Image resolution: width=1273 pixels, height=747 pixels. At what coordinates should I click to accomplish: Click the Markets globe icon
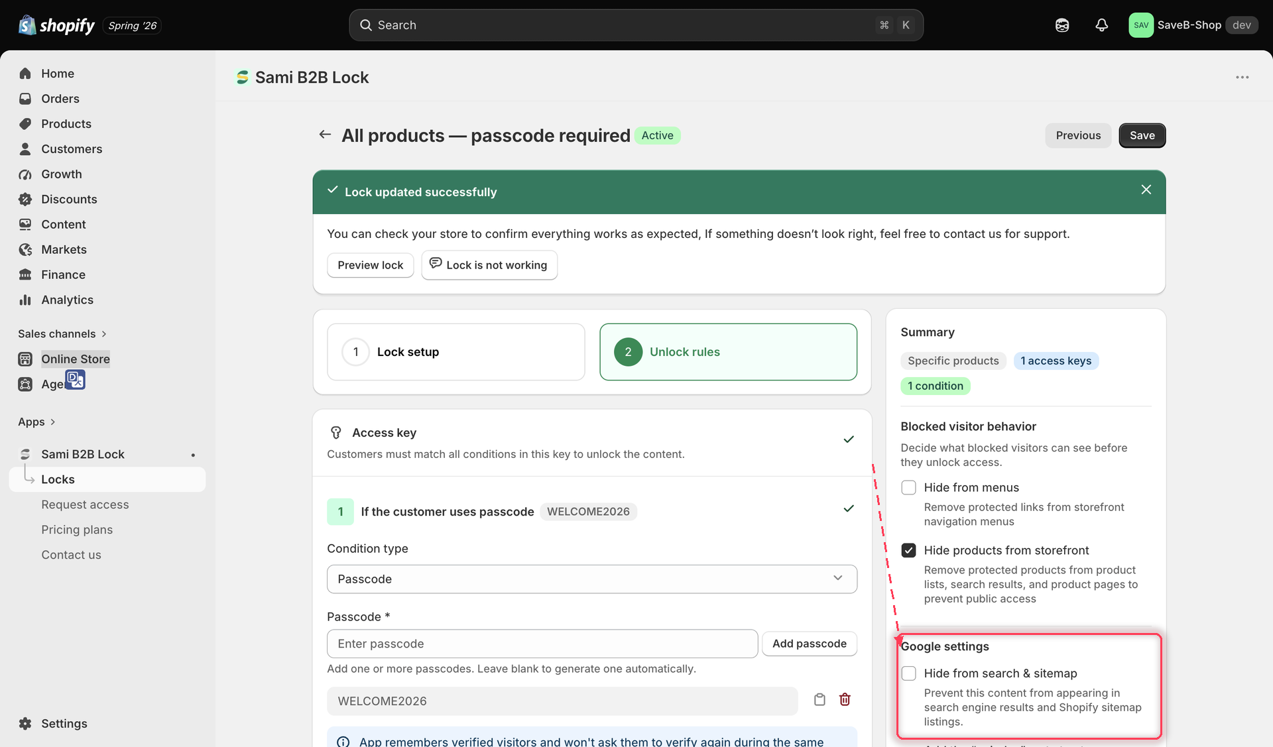click(25, 250)
